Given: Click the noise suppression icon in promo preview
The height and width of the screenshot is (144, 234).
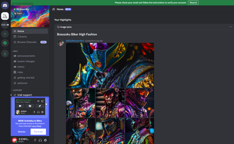Looking at the screenshot, I should click(38, 101).
